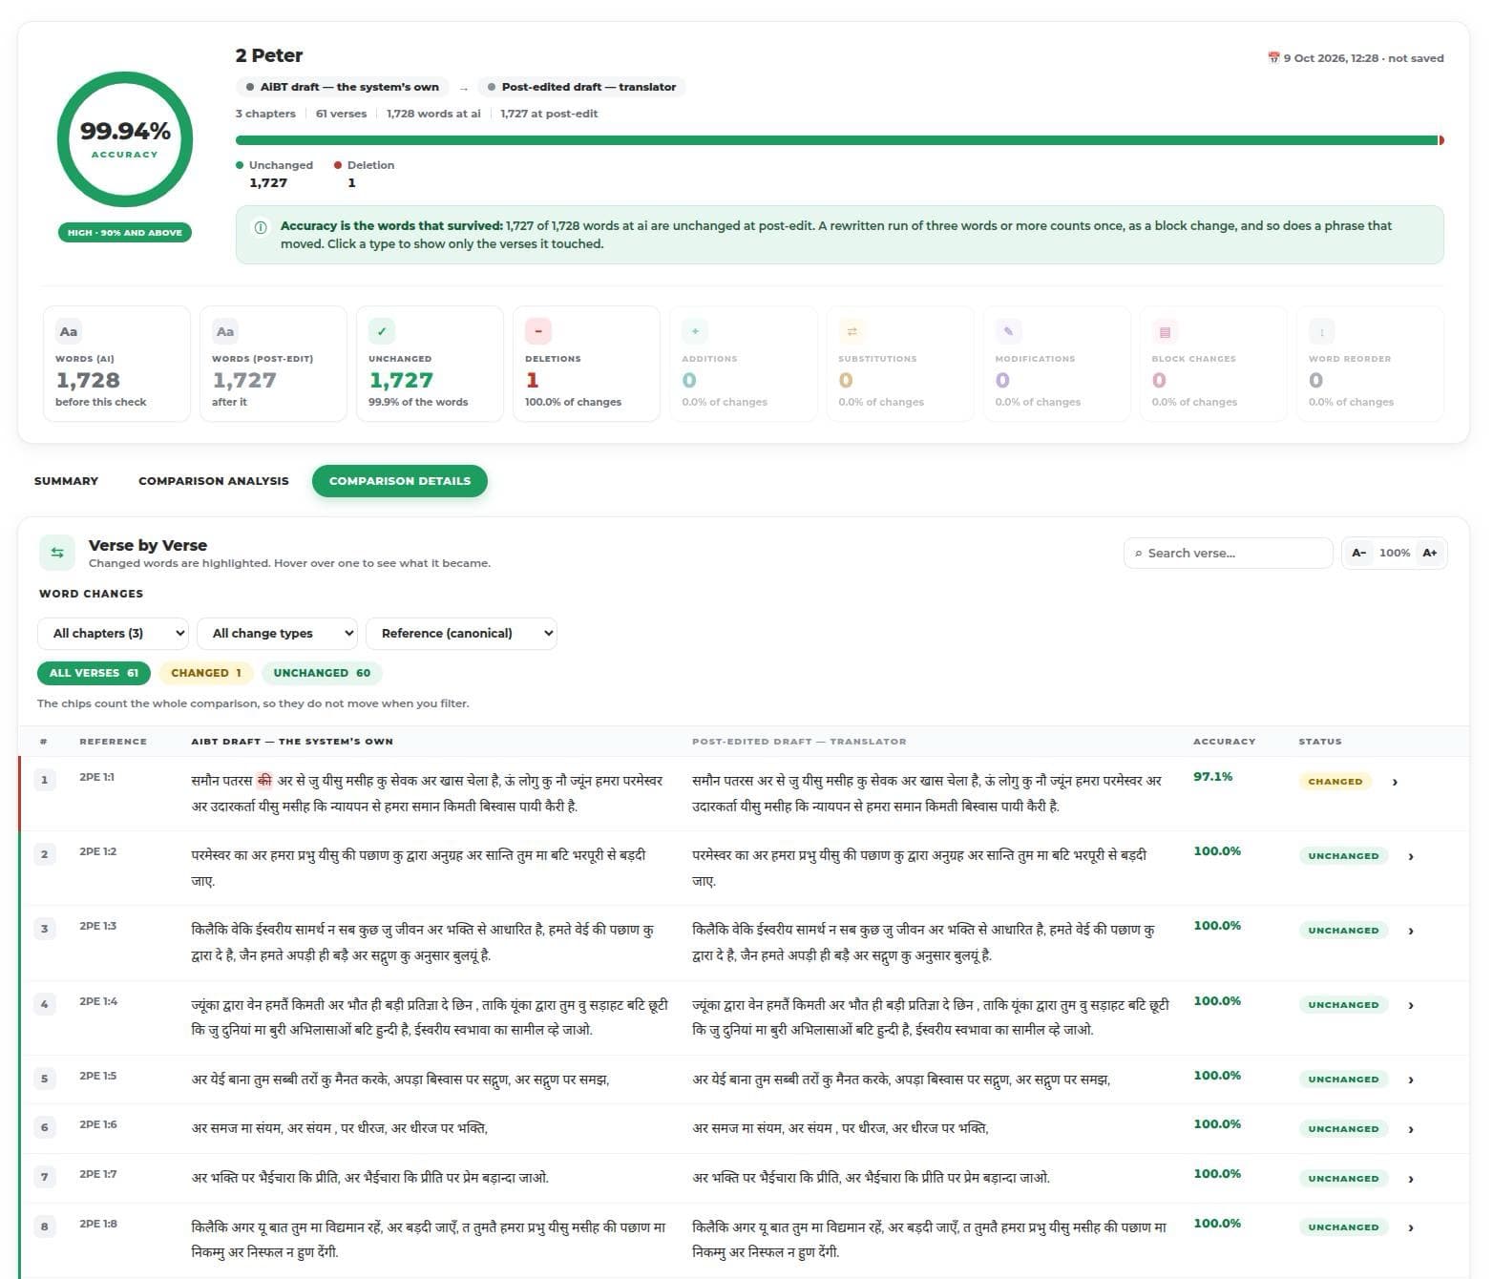Image resolution: width=1493 pixels, height=1279 pixels.
Task: Click the CHANGED status badge for 2PE 1:1
Action: [x=1335, y=782]
